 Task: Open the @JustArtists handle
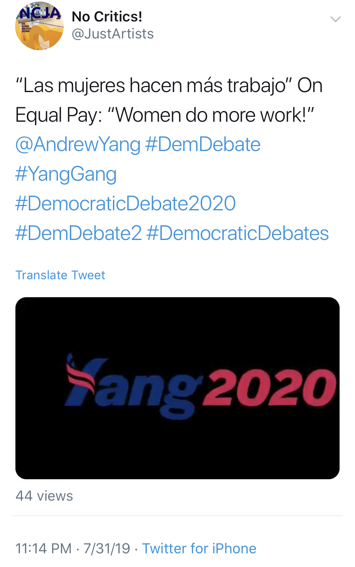click(x=113, y=34)
